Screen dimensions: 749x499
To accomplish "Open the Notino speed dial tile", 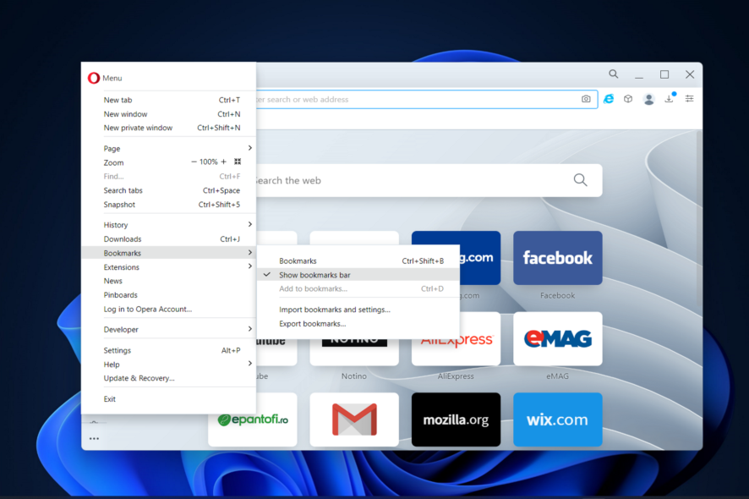I will (354, 353).
